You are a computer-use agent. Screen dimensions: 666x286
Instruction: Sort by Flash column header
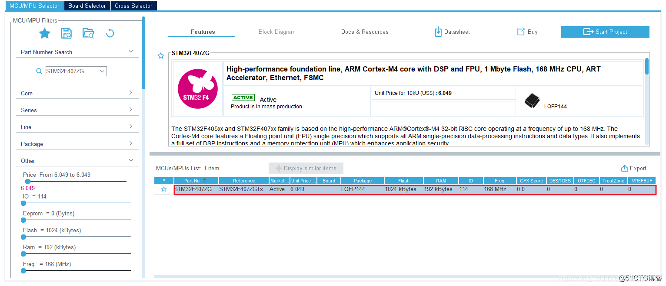pyautogui.click(x=404, y=181)
